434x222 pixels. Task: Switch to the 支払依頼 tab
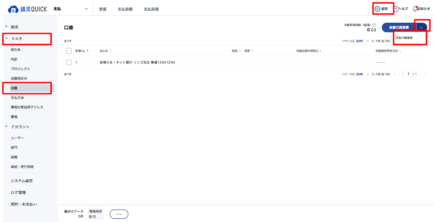tap(125, 9)
